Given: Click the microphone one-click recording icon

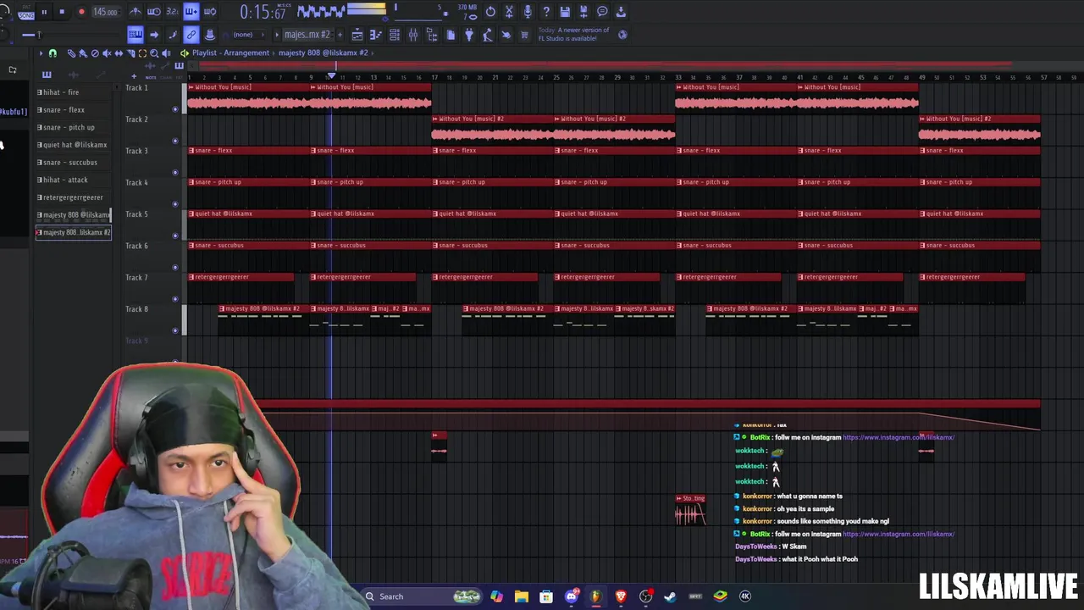Looking at the screenshot, I should click(x=528, y=12).
